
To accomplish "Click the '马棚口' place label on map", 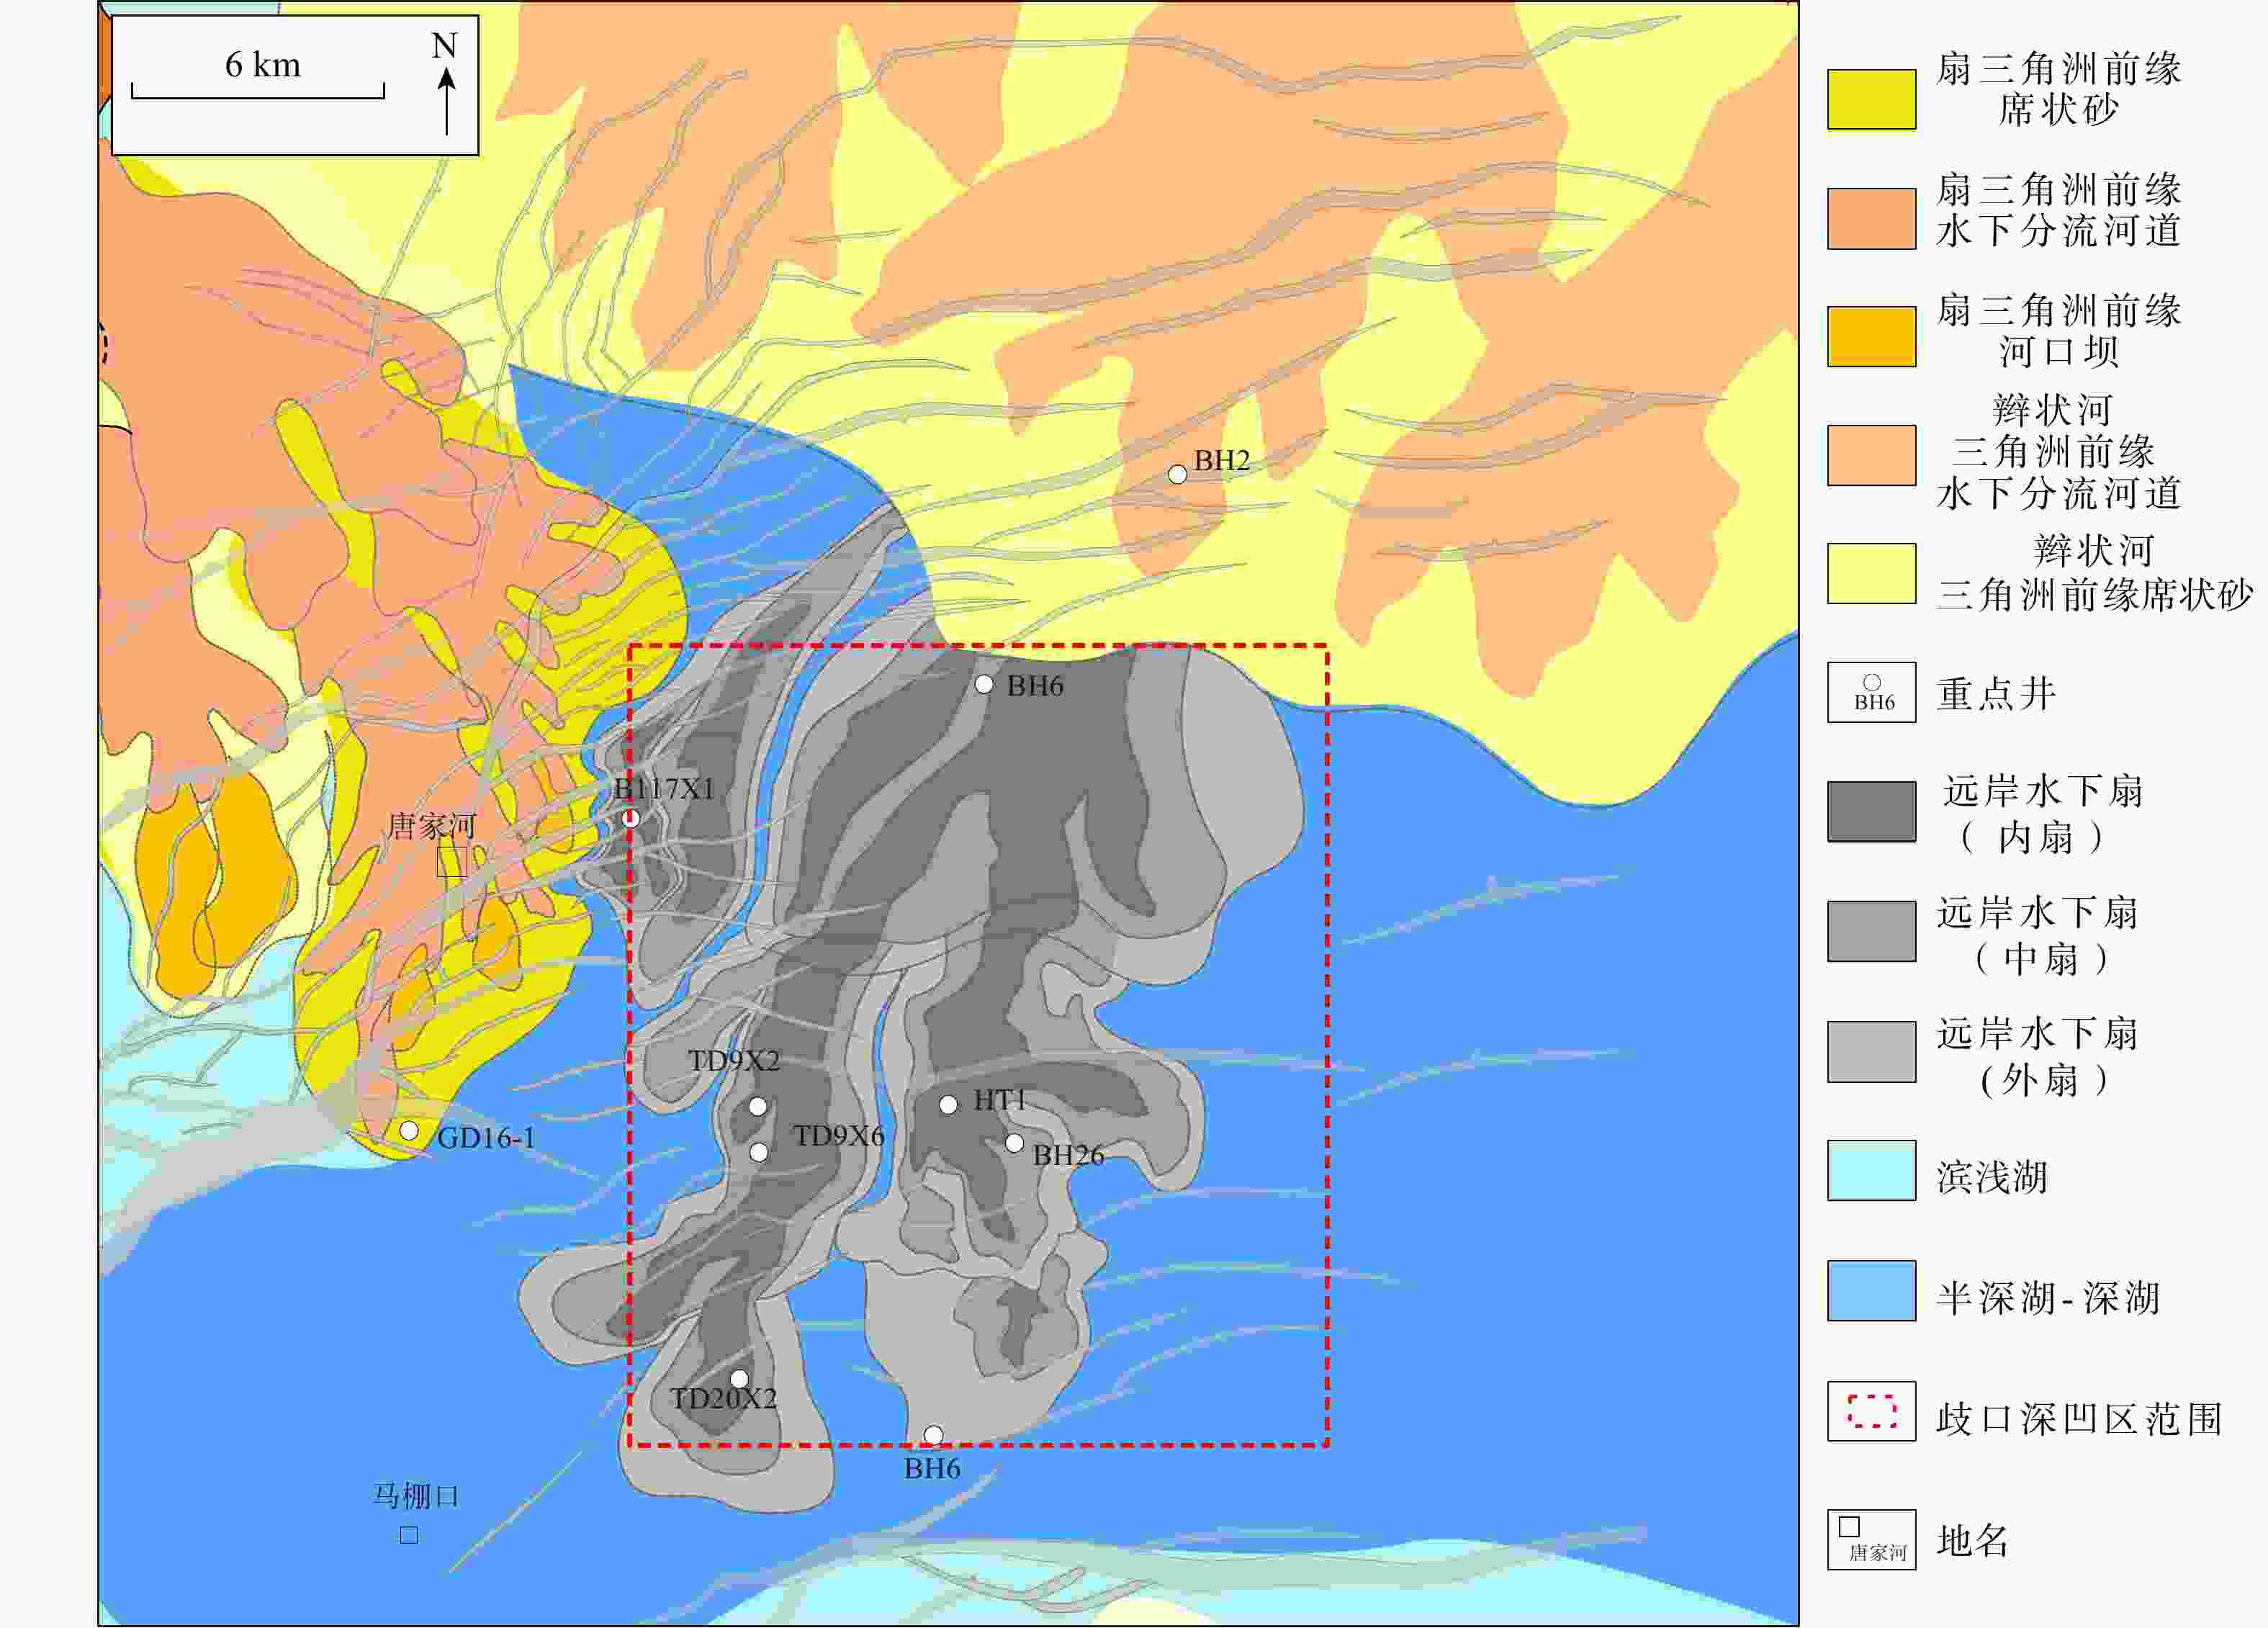I will click(x=416, y=1496).
